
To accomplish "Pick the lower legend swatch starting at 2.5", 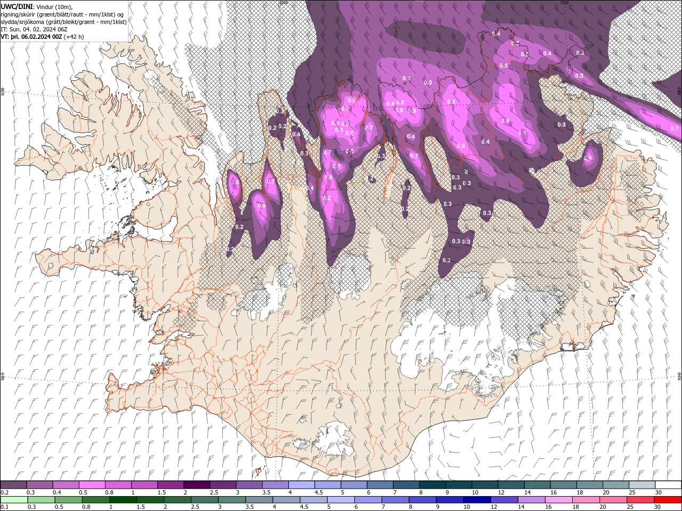I will point(205,500).
